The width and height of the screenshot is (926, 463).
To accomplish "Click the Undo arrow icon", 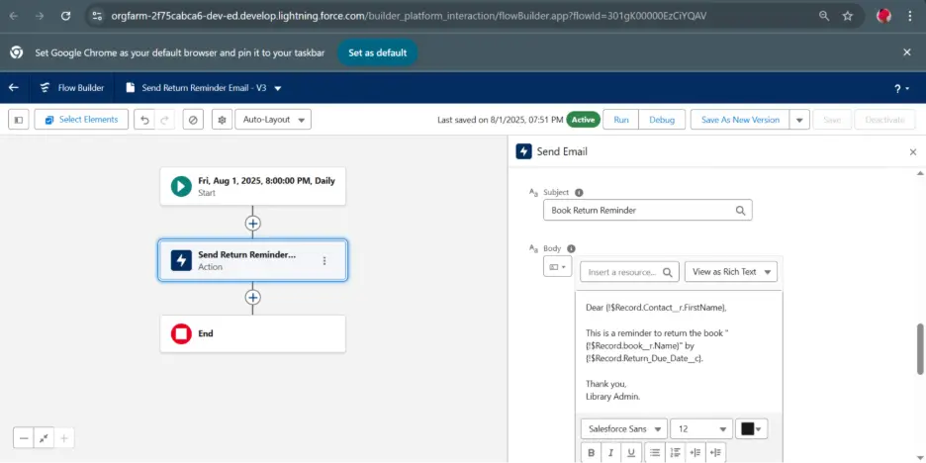I will [x=145, y=120].
